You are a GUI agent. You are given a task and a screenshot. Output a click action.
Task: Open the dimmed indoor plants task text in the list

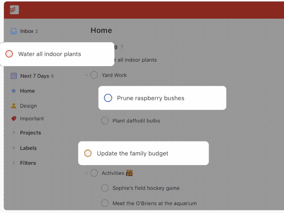pyautogui.click(x=136, y=60)
